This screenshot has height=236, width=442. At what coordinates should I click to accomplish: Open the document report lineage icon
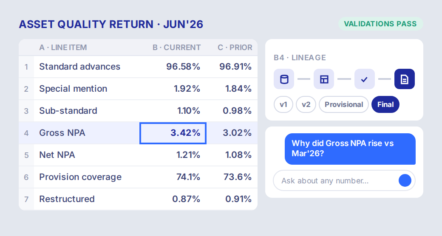click(405, 79)
